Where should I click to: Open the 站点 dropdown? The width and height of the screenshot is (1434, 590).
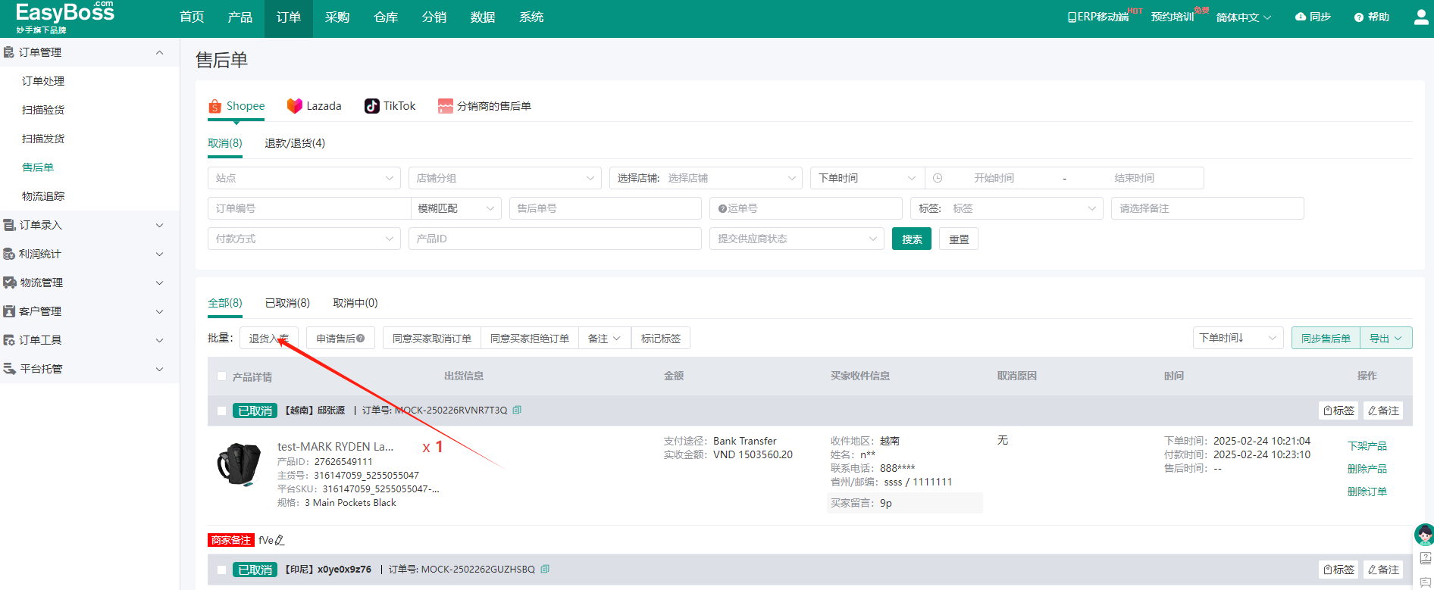pos(304,178)
